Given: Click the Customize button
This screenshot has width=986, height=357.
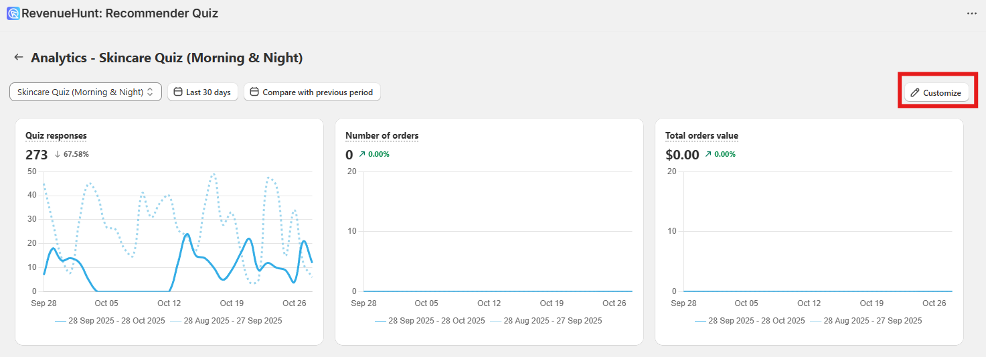Looking at the screenshot, I should pyautogui.click(x=936, y=92).
